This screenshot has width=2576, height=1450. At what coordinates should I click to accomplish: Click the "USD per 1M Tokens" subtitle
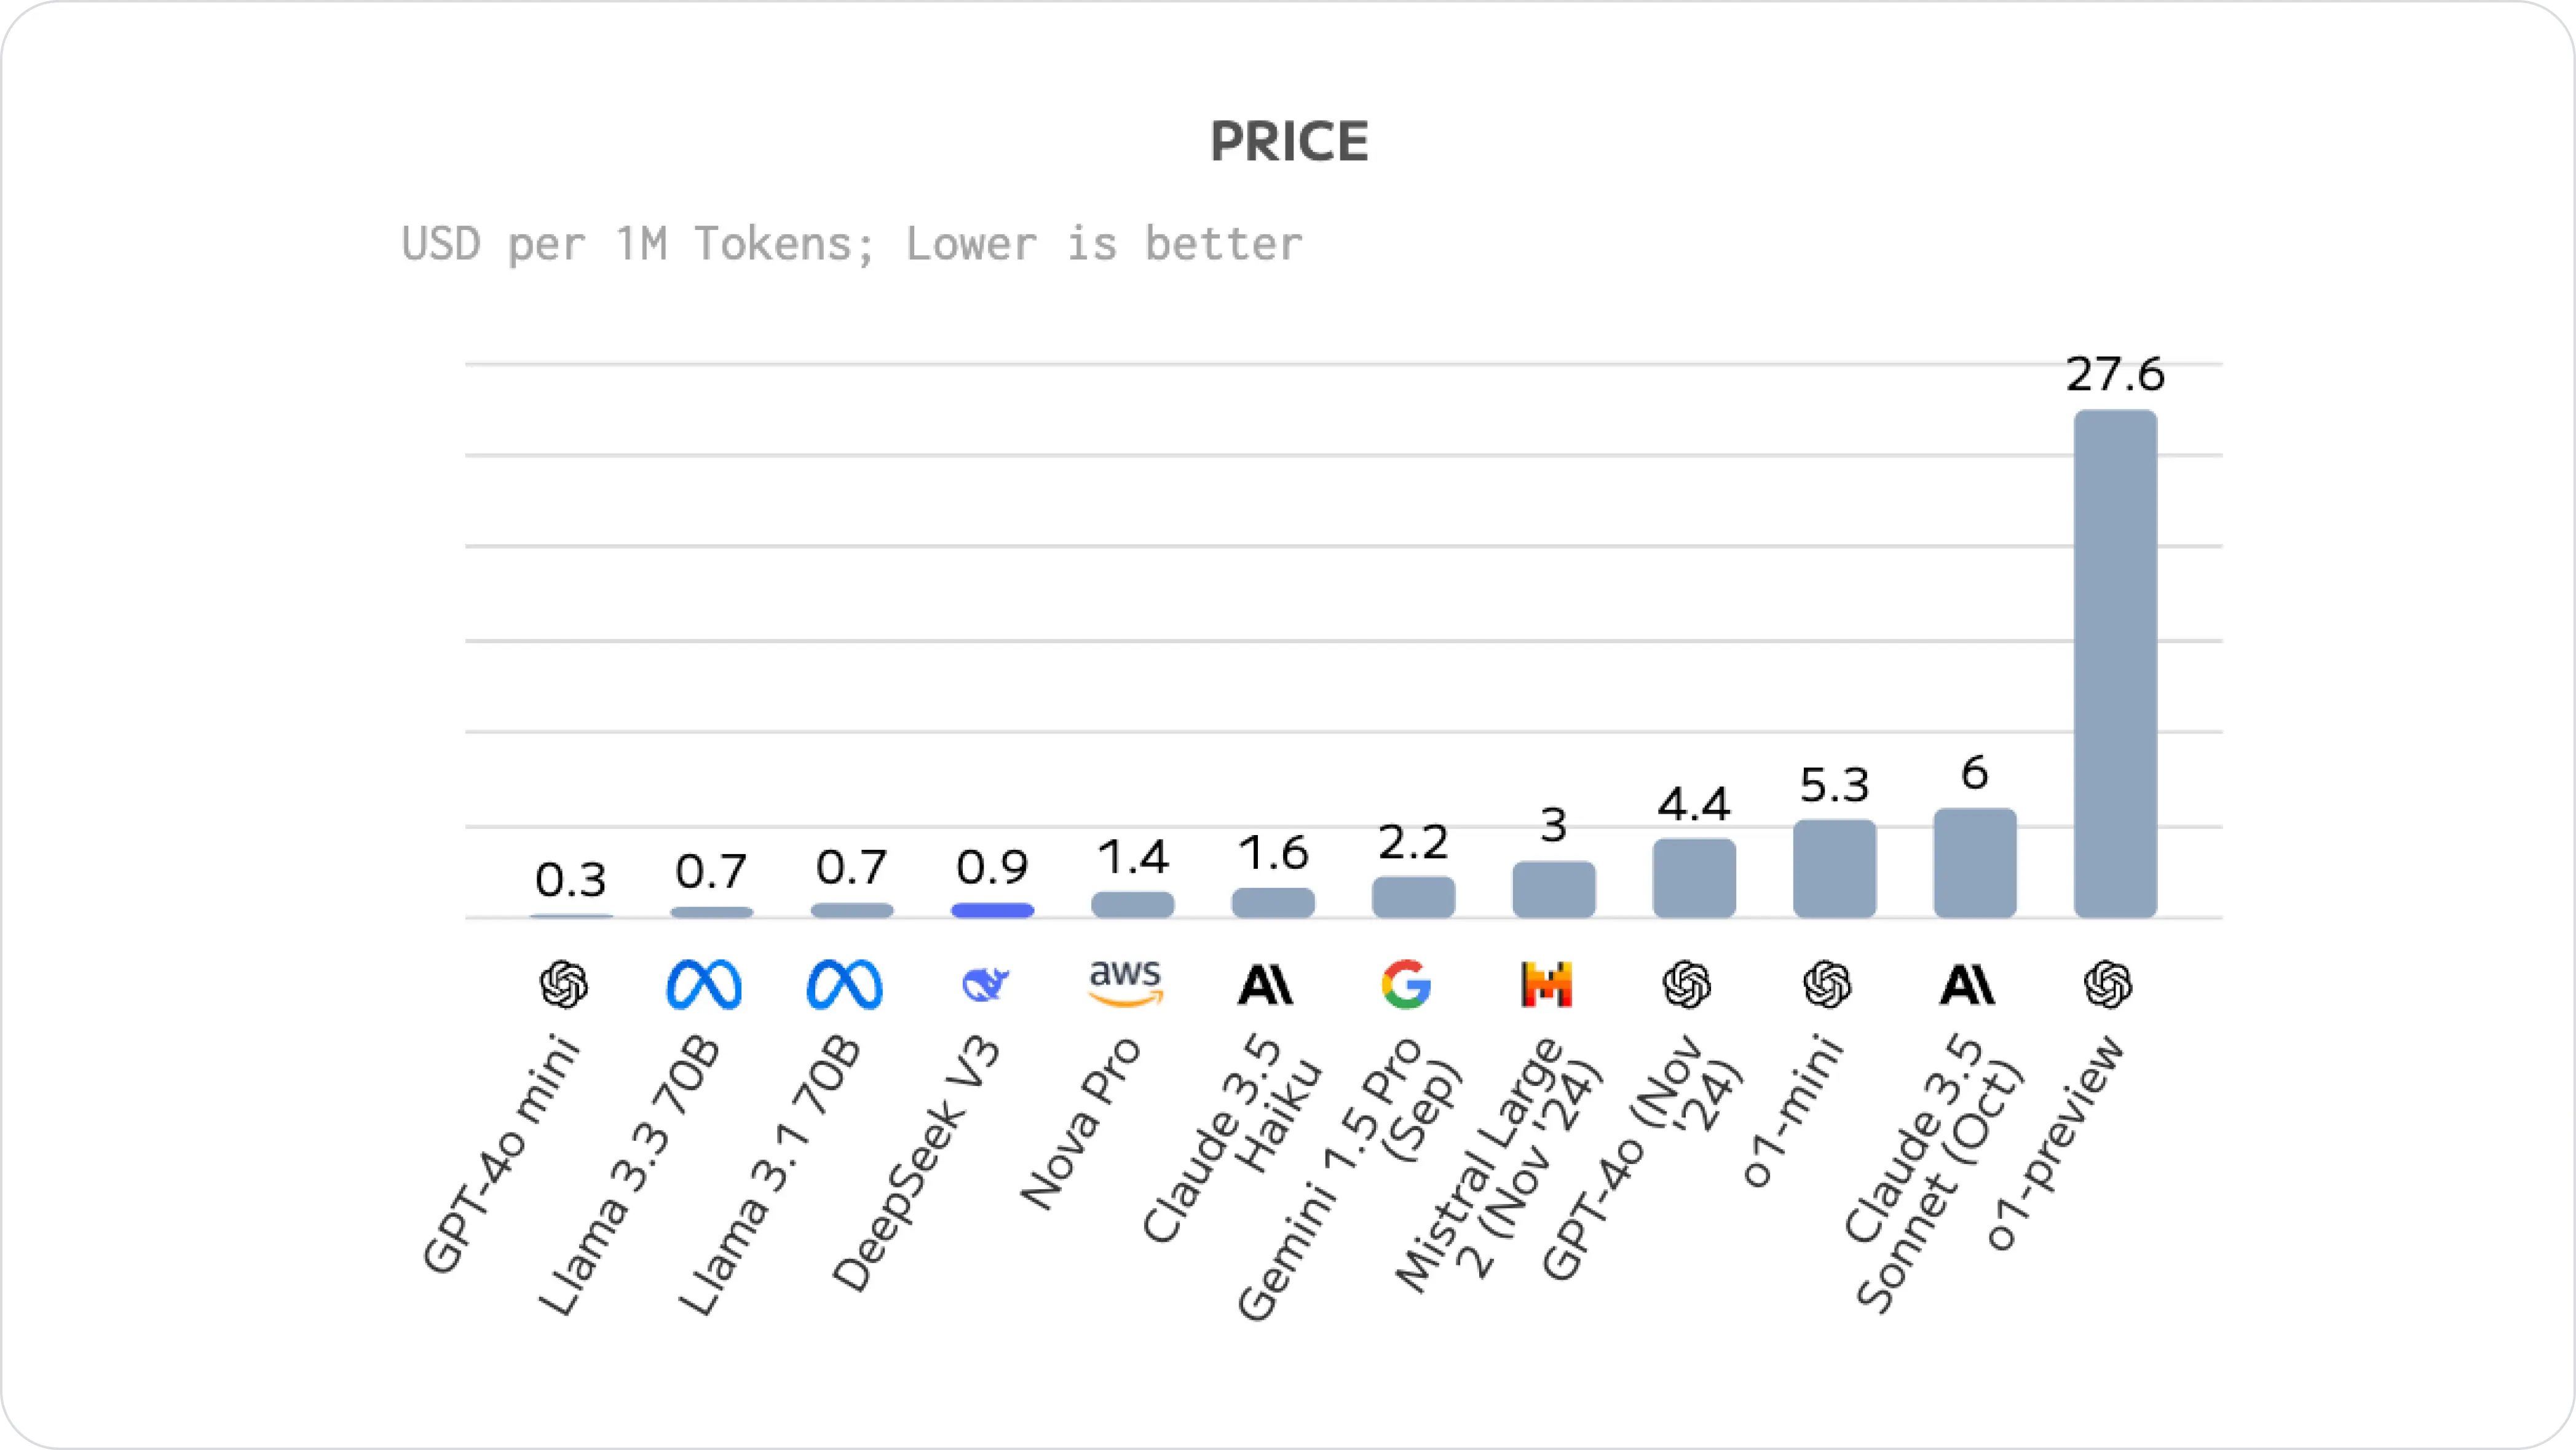click(851, 244)
